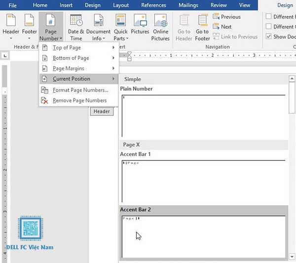Click the first line indent marker on ruler

(129, 54)
